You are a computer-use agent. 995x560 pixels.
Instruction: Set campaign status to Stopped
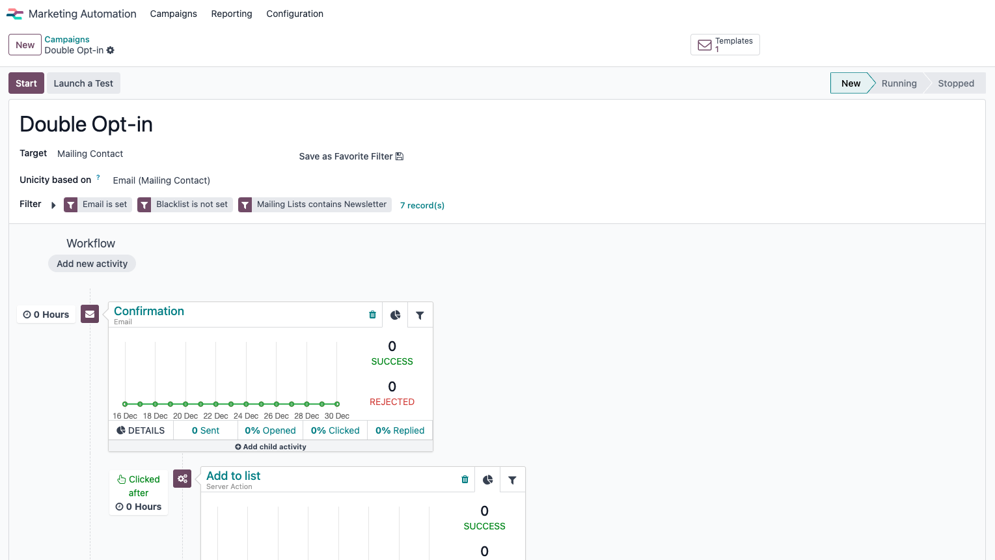[x=955, y=83]
